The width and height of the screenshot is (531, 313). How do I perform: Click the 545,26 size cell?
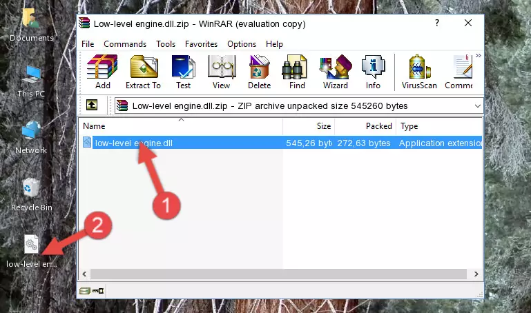309,143
